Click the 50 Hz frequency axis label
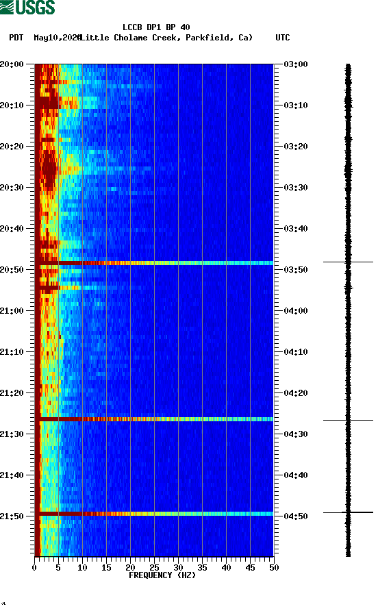 [x=274, y=568]
